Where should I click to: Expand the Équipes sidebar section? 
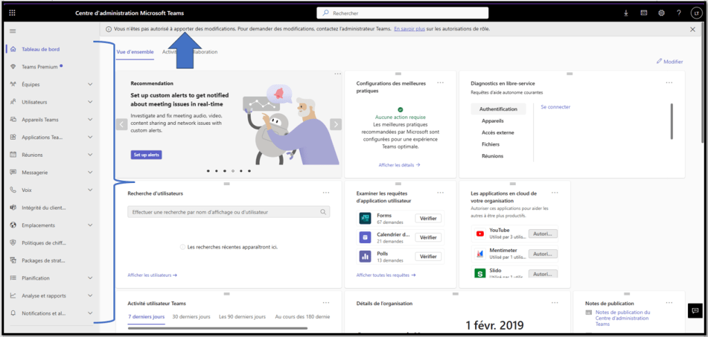pos(90,84)
